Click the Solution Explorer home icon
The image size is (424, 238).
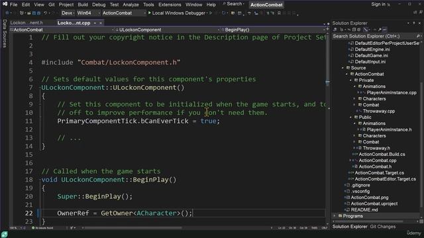click(335, 30)
